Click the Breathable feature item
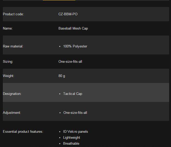Screen dimensions: 171x147 (71, 143)
